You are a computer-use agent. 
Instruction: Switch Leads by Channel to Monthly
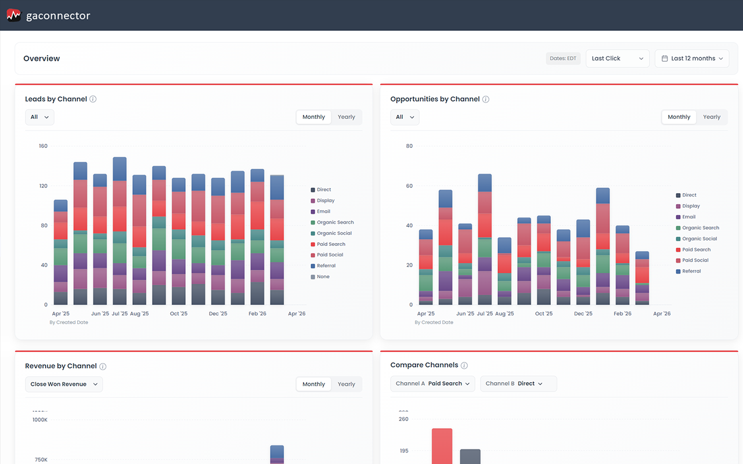pos(313,117)
